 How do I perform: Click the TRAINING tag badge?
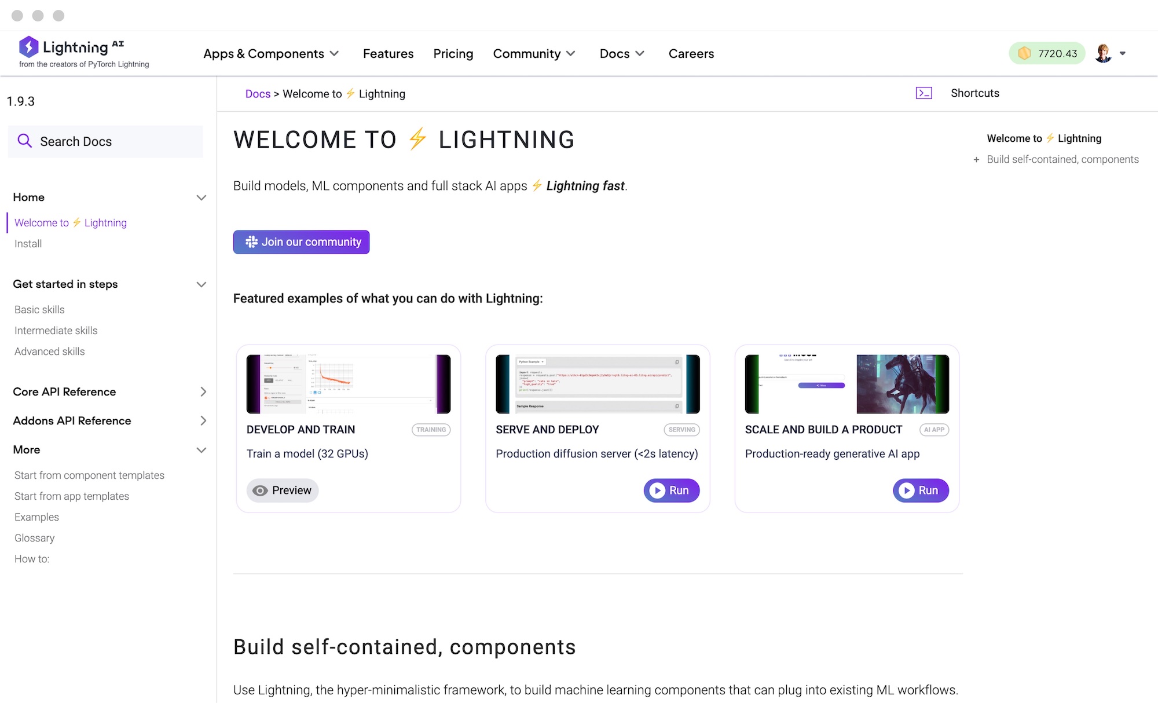[x=431, y=430]
